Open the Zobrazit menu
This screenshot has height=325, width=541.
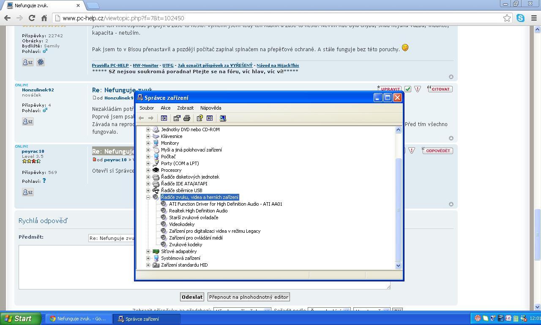point(185,108)
